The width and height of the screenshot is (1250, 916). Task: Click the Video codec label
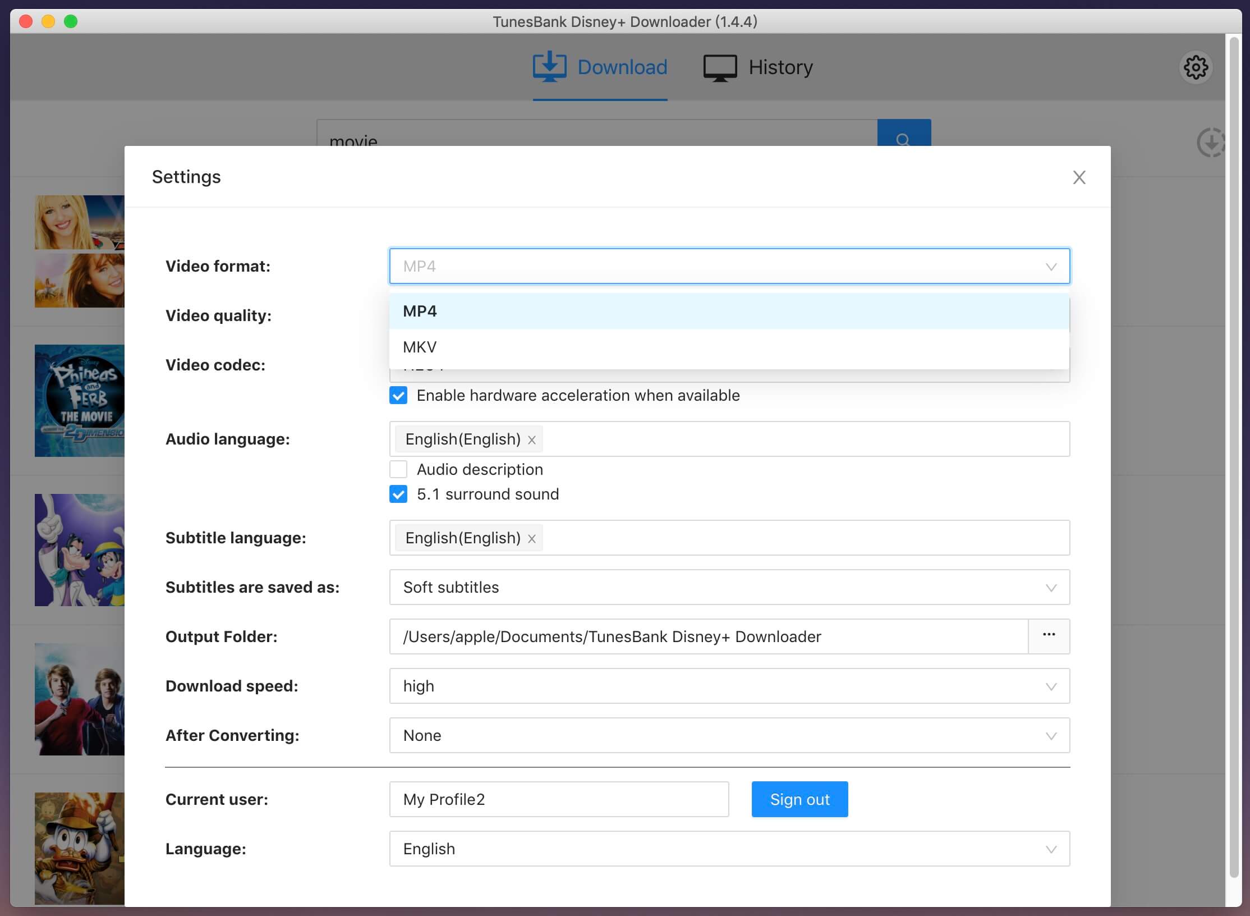215,365
